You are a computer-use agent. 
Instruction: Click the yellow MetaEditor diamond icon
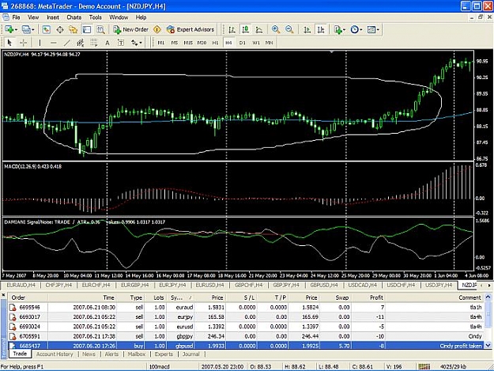pyautogui.click(x=157, y=29)
